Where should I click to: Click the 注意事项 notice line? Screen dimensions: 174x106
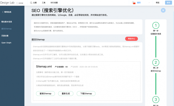pyautogui.click(x=56, y=72)
